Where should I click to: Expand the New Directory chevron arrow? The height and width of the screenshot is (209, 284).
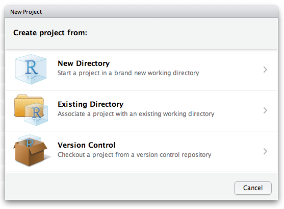point(265,69)
